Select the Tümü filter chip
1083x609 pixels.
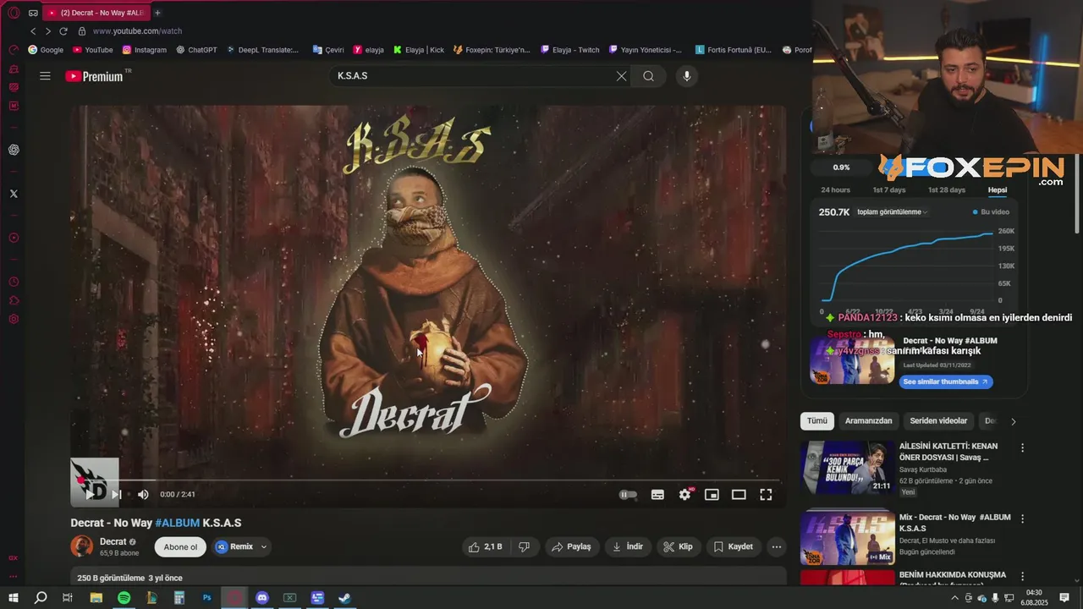click(x=817, y=421)
